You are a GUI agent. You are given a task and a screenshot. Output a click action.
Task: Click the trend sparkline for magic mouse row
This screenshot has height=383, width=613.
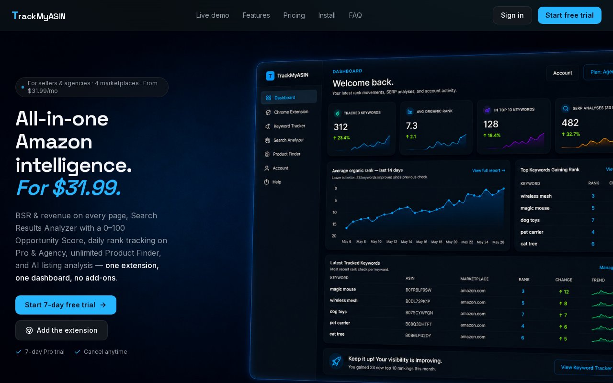(x=602, y=292)
